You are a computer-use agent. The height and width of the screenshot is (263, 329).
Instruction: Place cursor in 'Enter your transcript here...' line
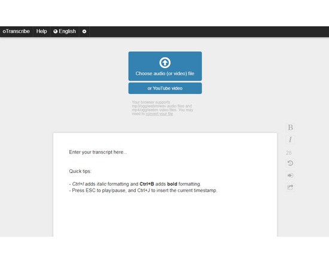tap(98, 152)
